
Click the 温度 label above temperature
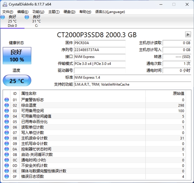pyautogui.click(x=16, y=71)
